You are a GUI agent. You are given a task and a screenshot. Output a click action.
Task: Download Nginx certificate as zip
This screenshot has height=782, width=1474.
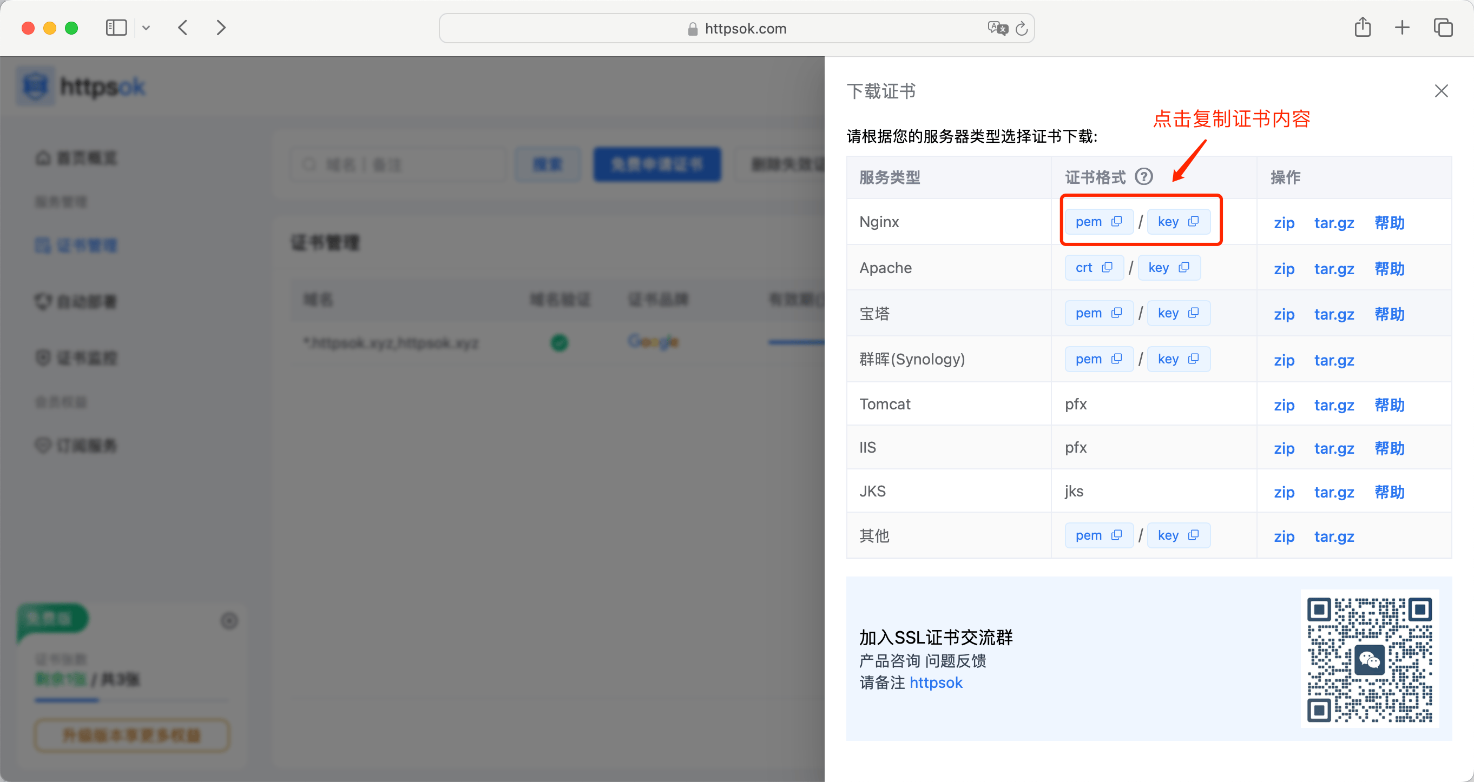point(1284,223)
